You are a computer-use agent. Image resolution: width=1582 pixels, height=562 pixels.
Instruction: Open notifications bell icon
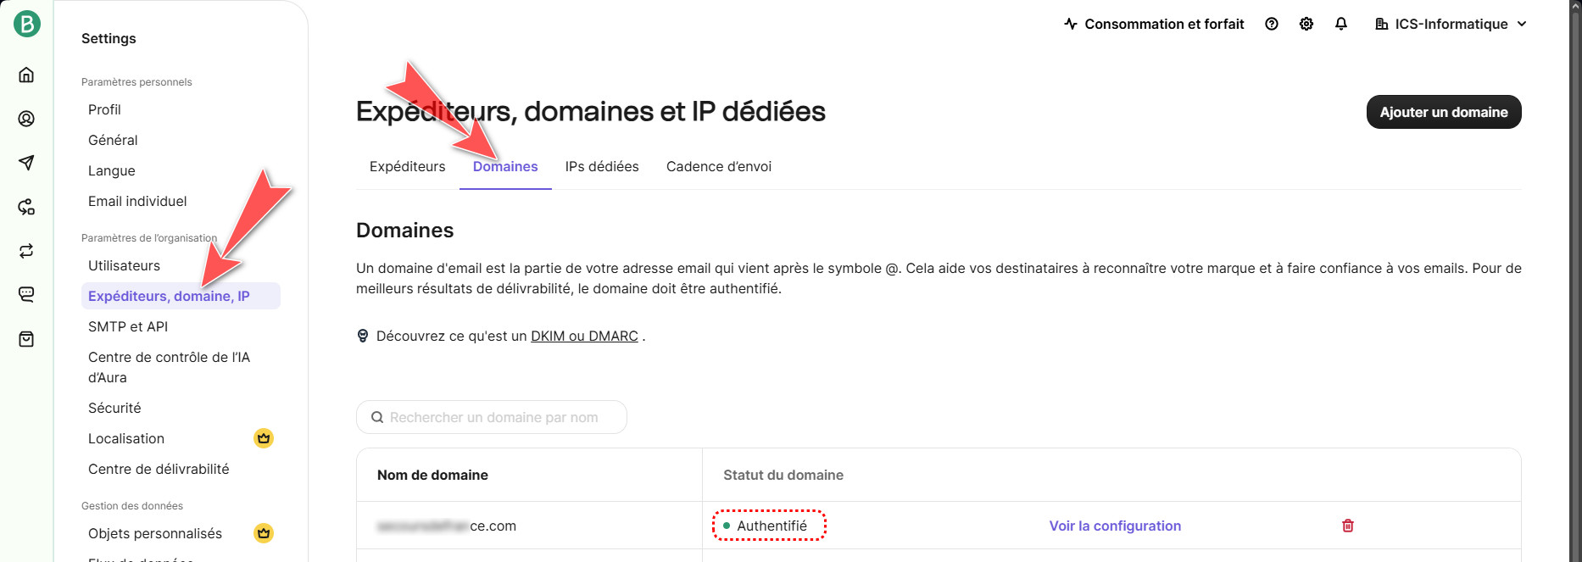tap(1340, 24)
